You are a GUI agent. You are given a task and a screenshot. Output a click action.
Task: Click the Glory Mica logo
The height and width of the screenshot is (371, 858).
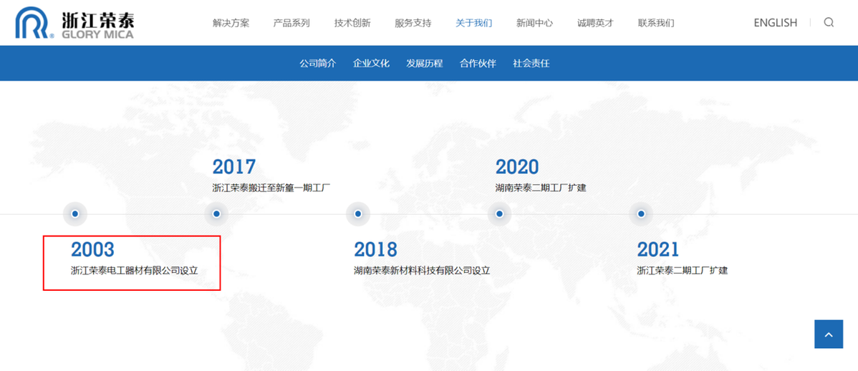(x=74, y=23)
